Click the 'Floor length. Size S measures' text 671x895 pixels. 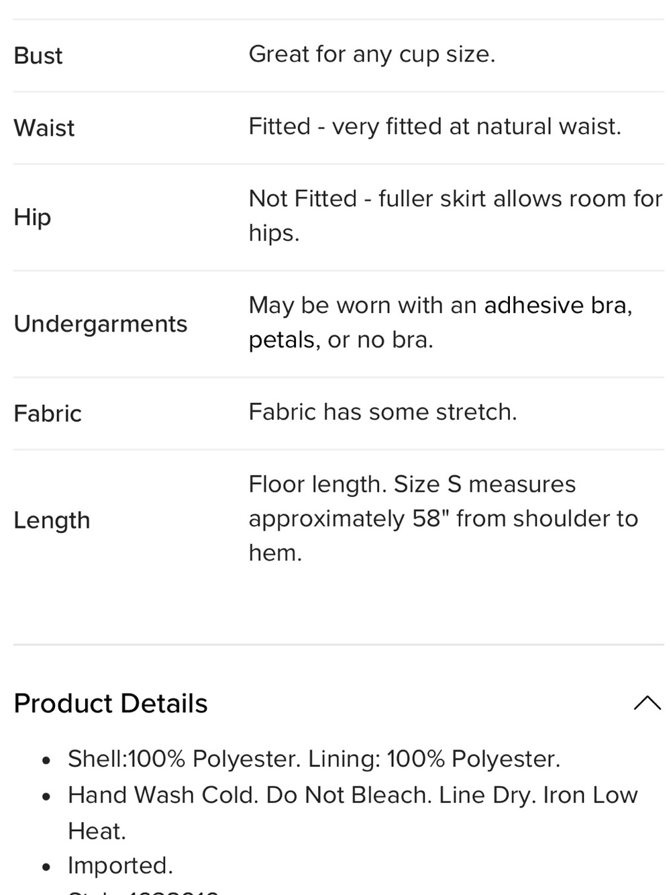412,484
